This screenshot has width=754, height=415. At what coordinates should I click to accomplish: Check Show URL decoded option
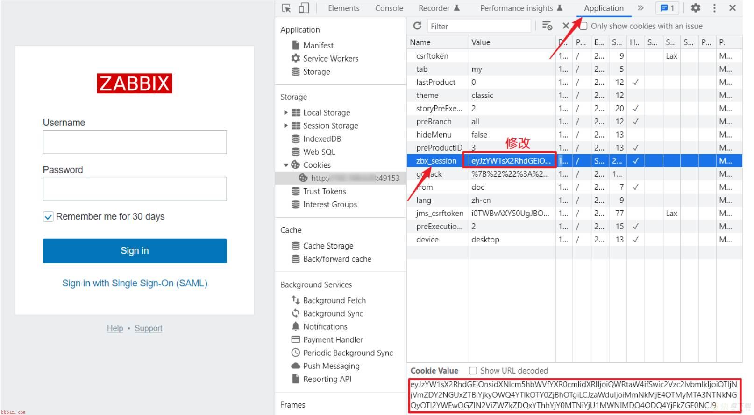pyautogui.click(x=473, y=371)
